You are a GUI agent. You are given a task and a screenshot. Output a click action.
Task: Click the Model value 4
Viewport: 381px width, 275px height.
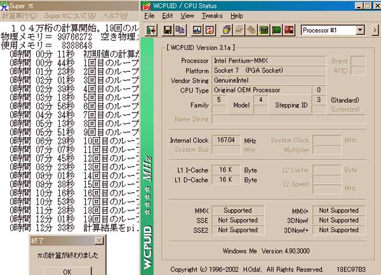click(x=261, y=100)
